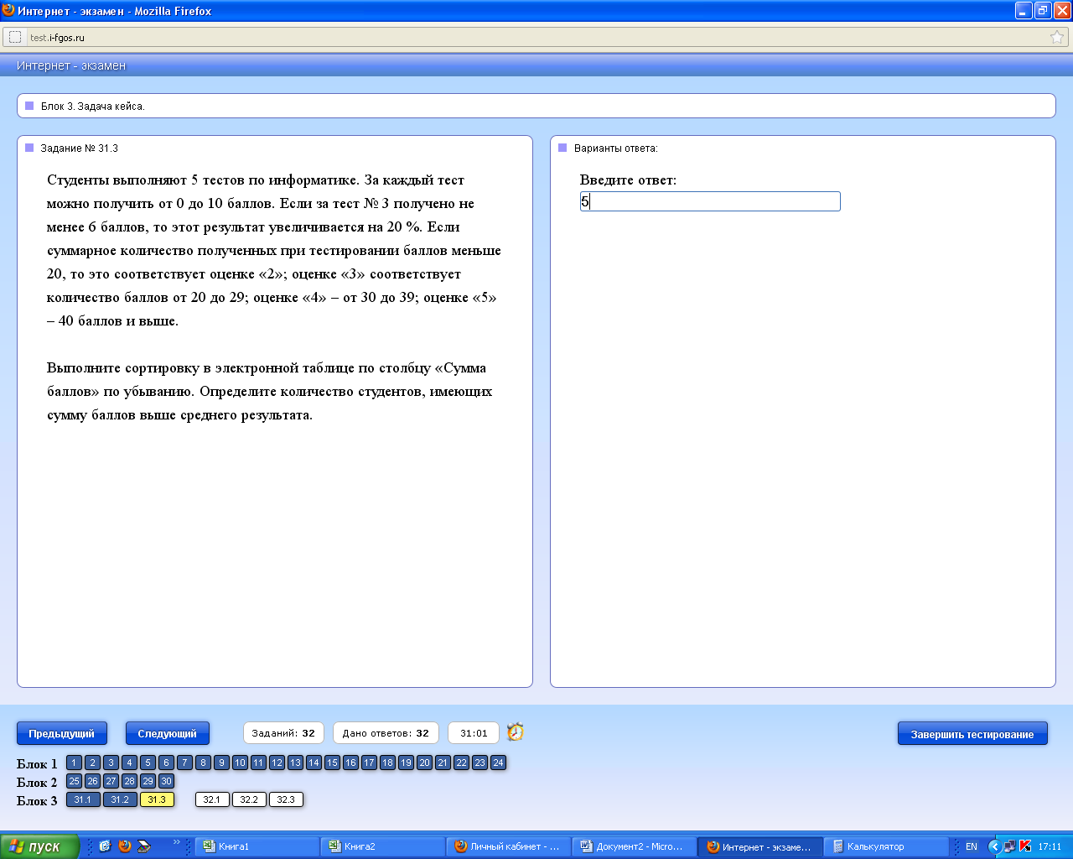Jump to question 21 in Блок 1
The width and height of the screenshot is (1073, 859).
(x=443, y=763)
